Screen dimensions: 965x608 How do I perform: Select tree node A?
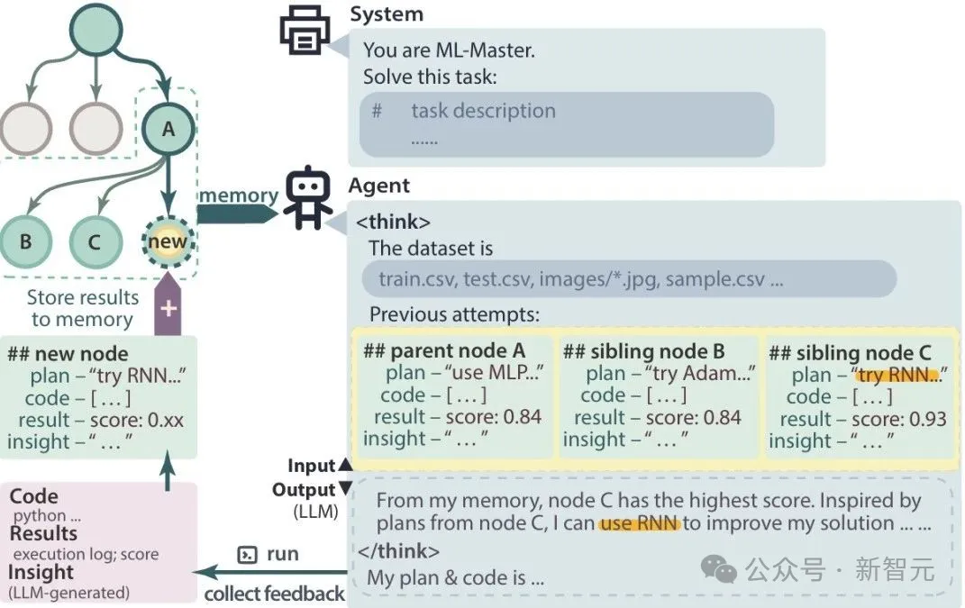tap(168, 129)
